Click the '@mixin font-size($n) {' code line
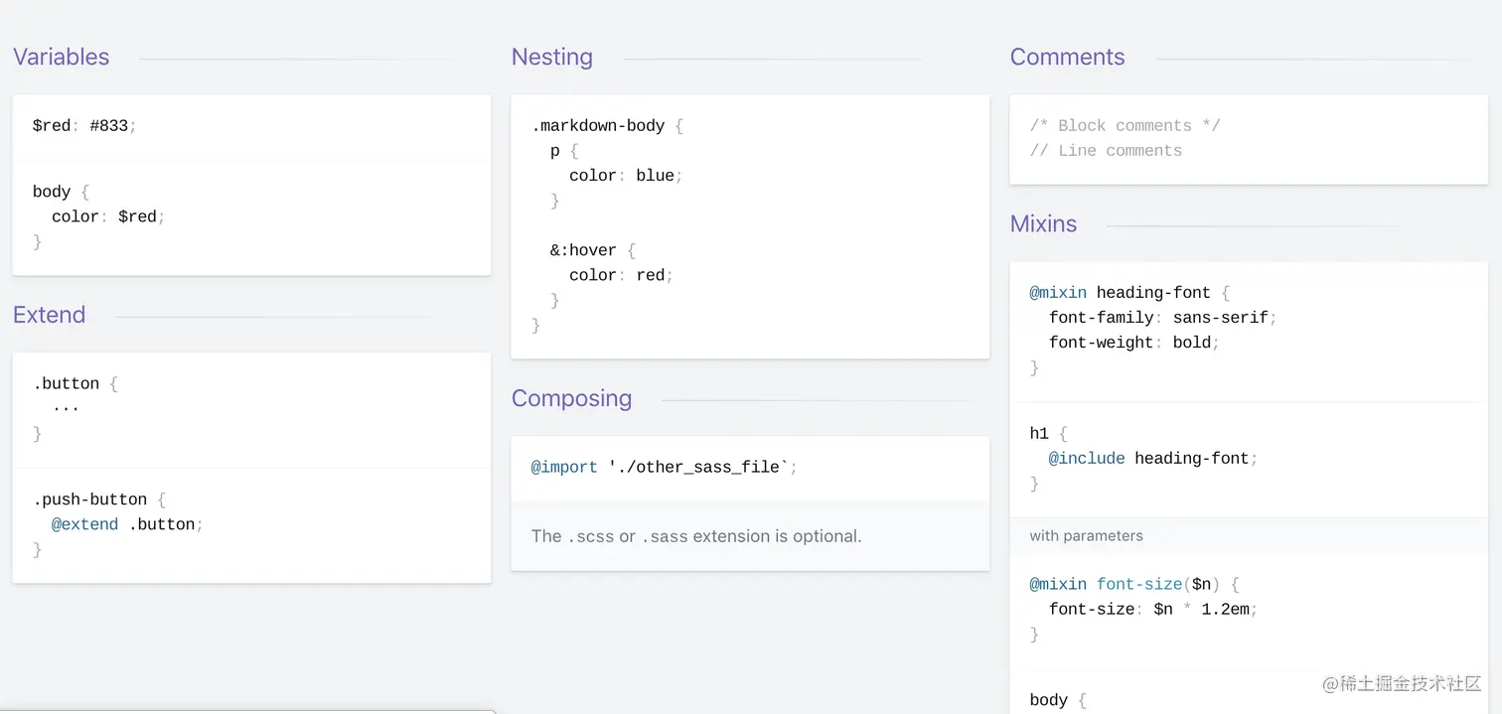 tap(1134, 585)
